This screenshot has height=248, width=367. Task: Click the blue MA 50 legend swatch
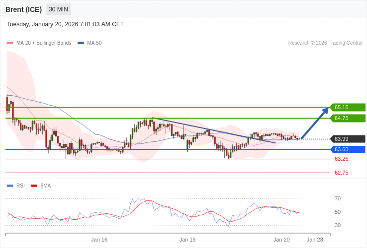point(81,43)
